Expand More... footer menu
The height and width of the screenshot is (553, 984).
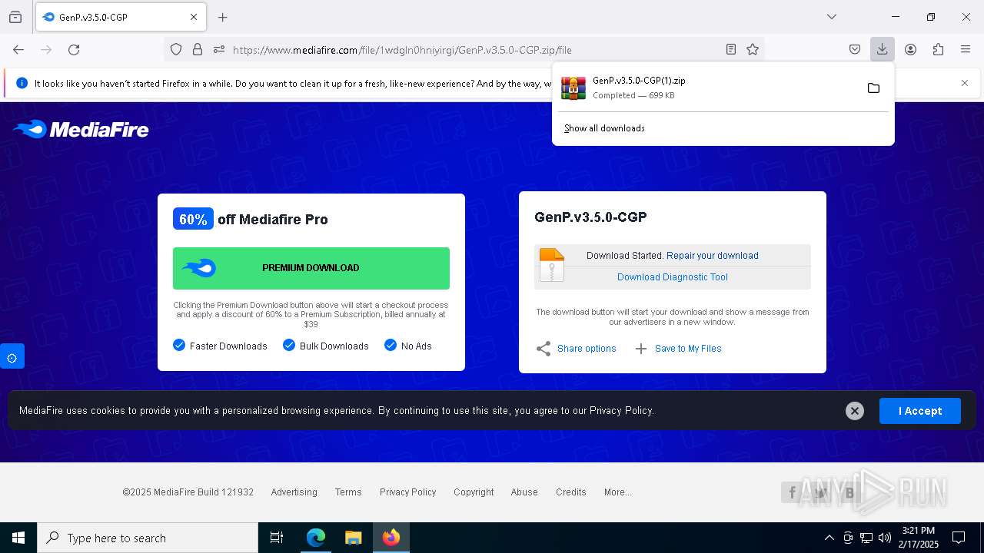(618, 492)
